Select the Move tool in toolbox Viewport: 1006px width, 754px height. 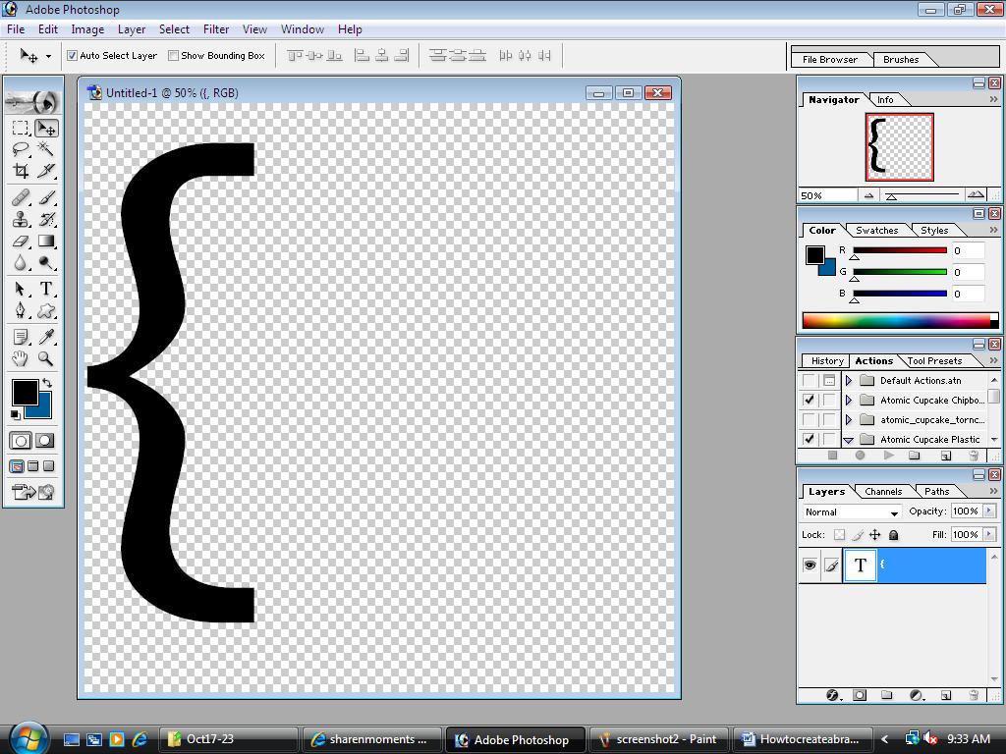(46, 129)
